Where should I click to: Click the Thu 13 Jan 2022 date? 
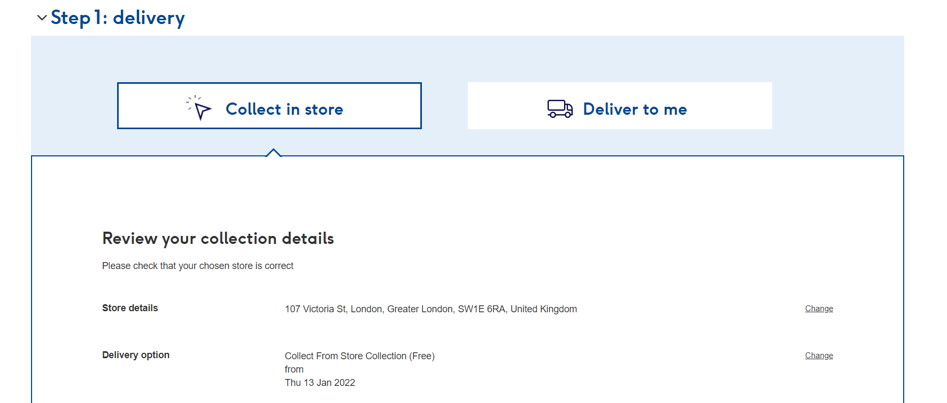(320, 383)
